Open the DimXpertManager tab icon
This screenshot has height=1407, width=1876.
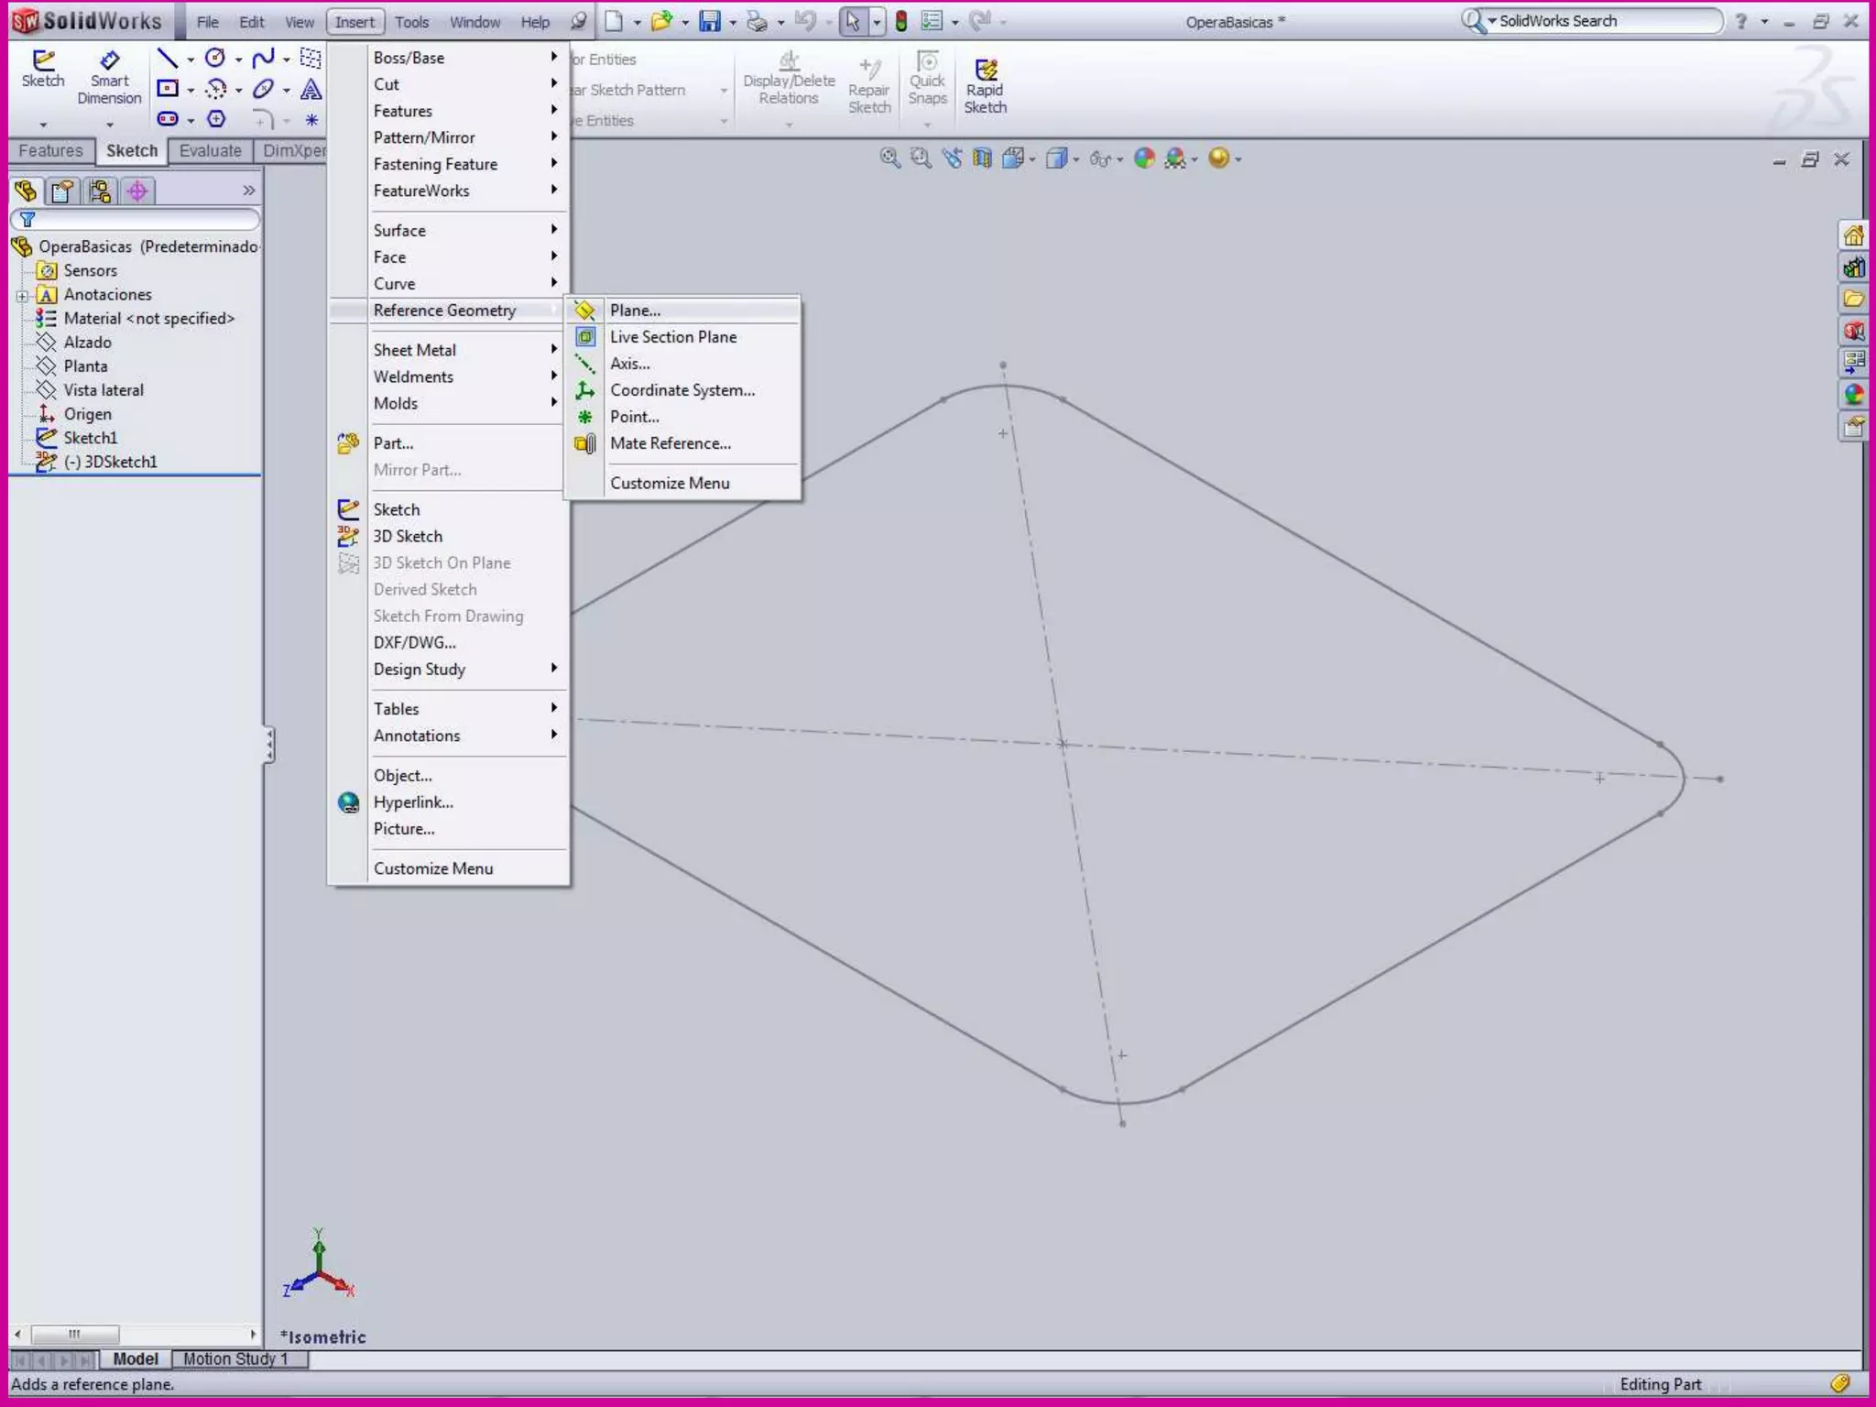tap(137, 191)
